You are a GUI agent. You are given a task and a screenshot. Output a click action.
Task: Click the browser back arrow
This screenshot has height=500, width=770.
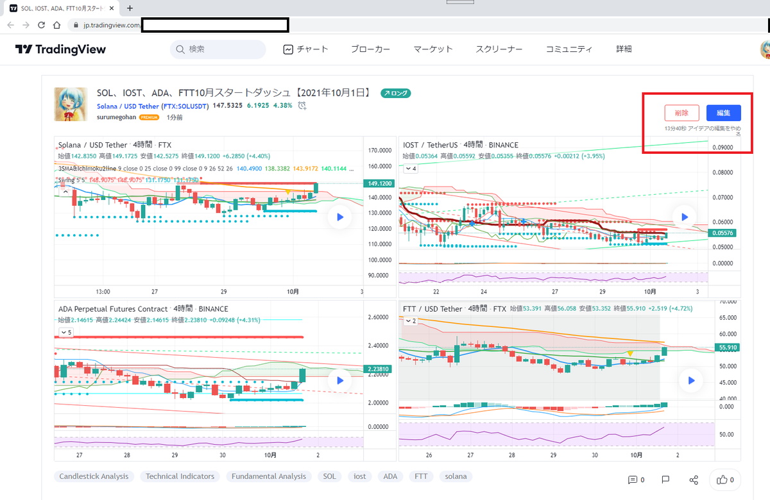(10, 25)
